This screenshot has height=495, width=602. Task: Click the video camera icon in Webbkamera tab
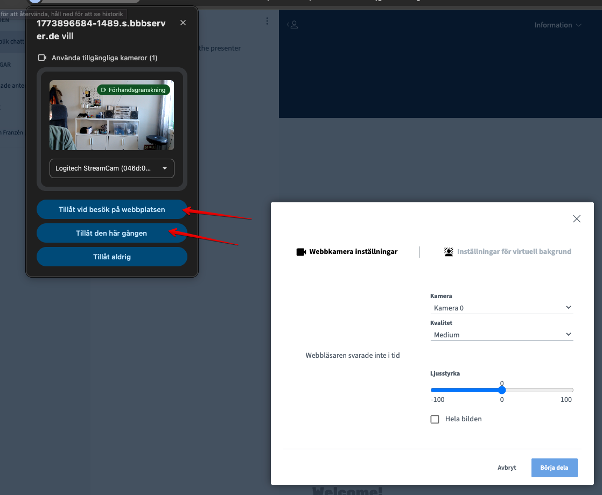tap(301, 252)
